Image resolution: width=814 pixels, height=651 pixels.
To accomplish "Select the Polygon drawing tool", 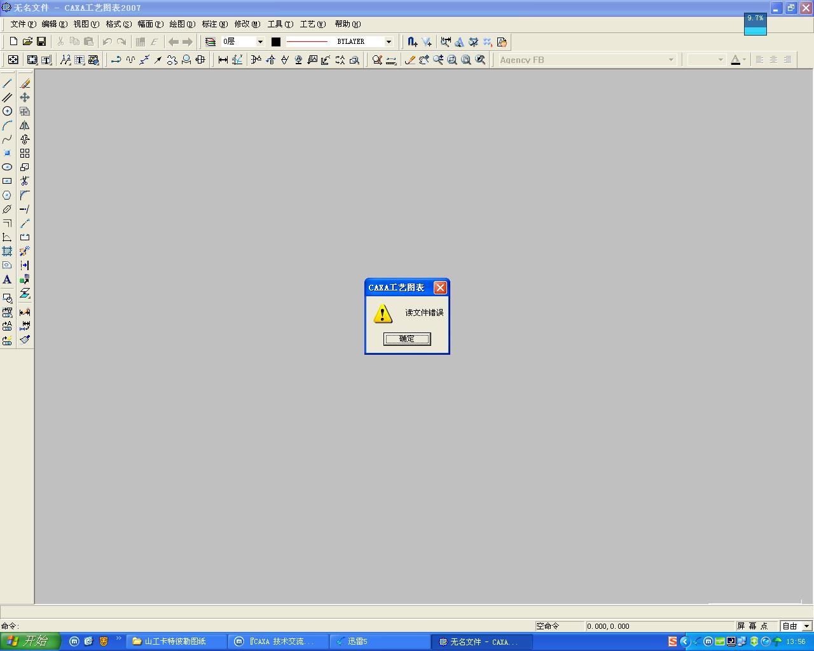I will coord(7,195).
